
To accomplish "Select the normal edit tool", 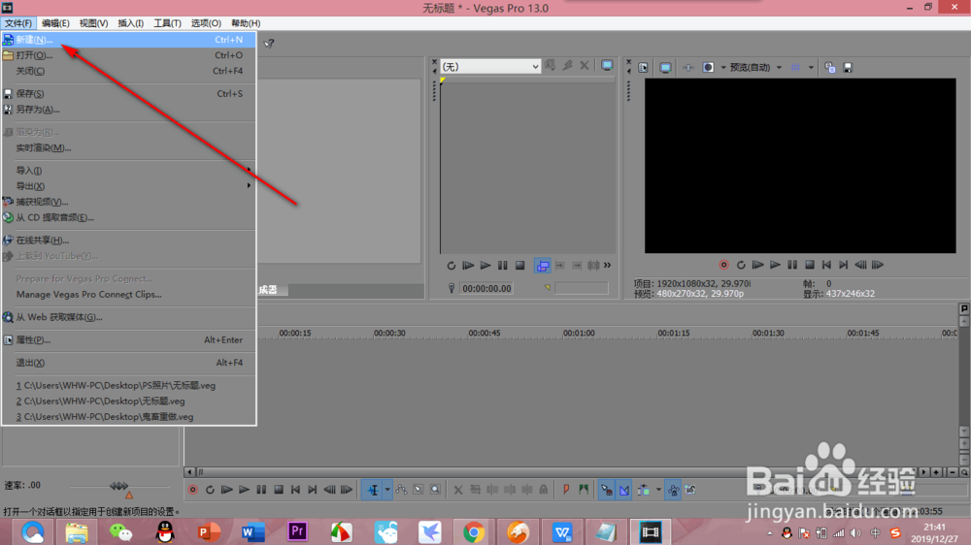I will 373,490.
